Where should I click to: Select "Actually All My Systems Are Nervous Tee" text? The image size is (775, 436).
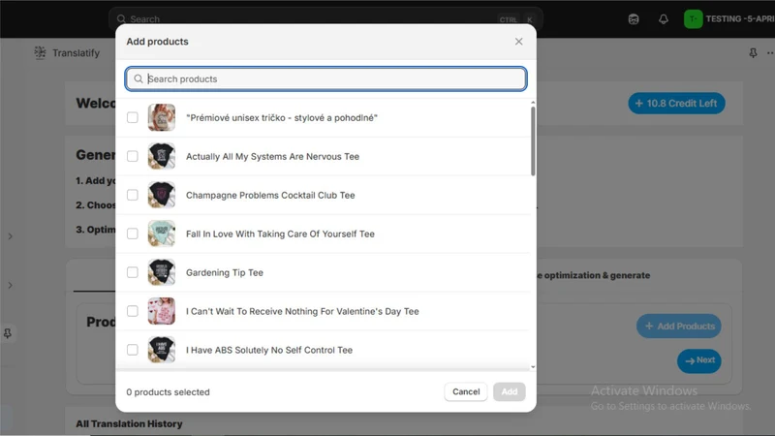(272, 157)
